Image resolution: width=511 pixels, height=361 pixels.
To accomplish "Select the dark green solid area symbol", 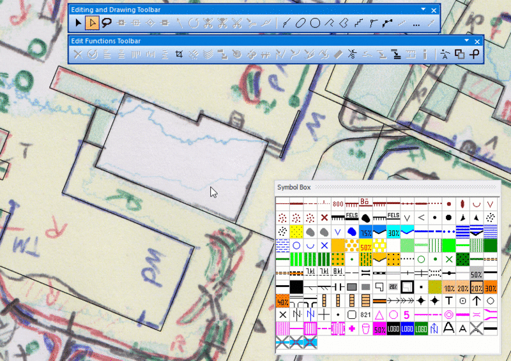I will [491, 246].
